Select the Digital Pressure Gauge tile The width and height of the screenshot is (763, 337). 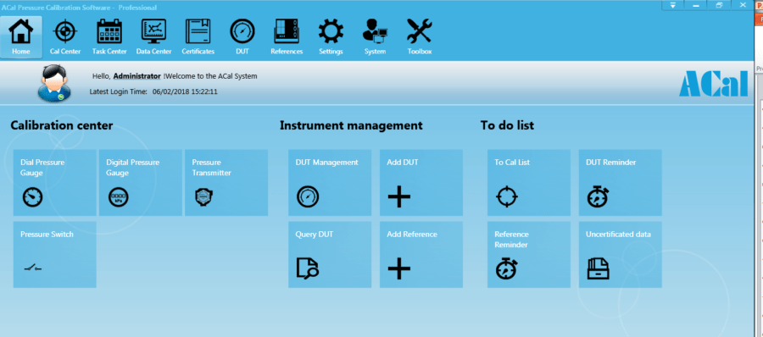coord(141,182)
